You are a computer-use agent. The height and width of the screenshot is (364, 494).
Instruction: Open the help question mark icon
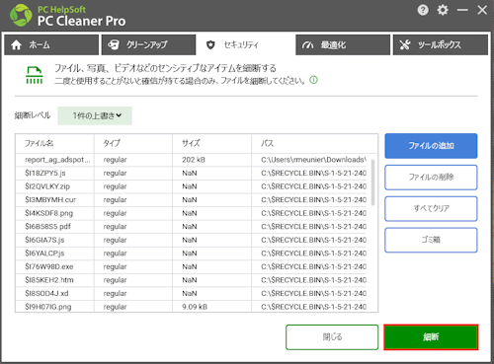(423, 10)
